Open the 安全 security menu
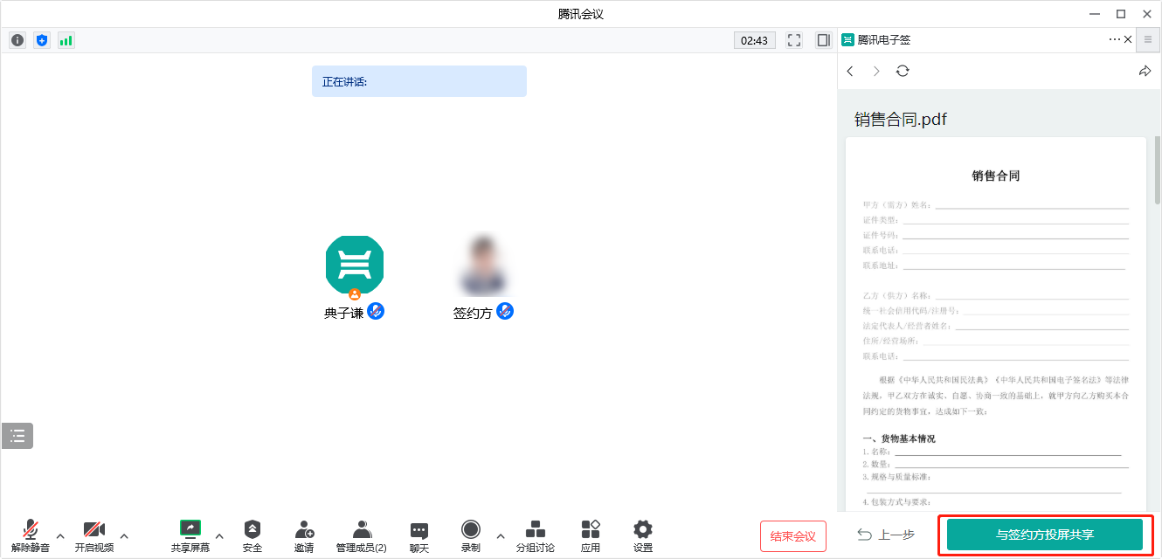Image resolution: width=1162 pixels, height=559 pixels. point(252,535)
